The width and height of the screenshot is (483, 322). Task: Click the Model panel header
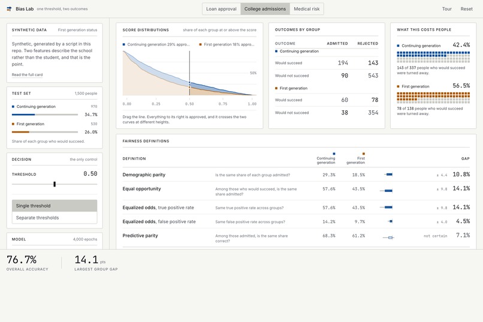tap(55, 239)
